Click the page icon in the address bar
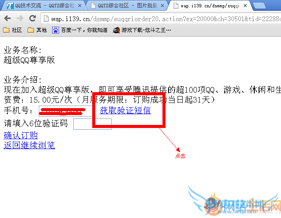 46,19
